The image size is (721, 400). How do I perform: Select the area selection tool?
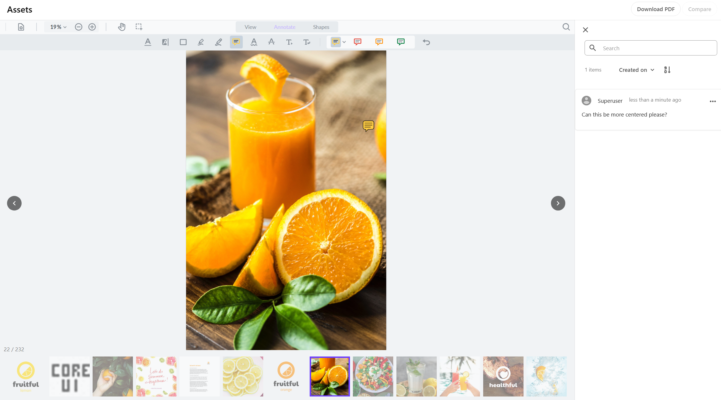(x=139, y=27)
